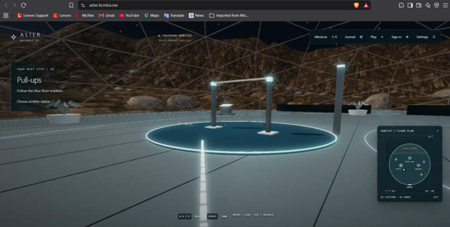
Task: Click the ASTER star logo
Action: [x=13, y=37]
